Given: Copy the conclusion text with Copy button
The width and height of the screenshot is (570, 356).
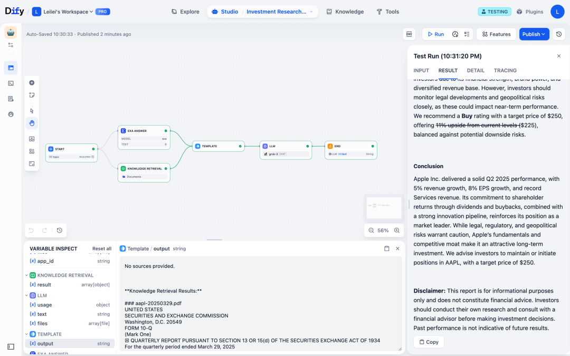Looking at the screenshot, I should click(x=429, y=342).
